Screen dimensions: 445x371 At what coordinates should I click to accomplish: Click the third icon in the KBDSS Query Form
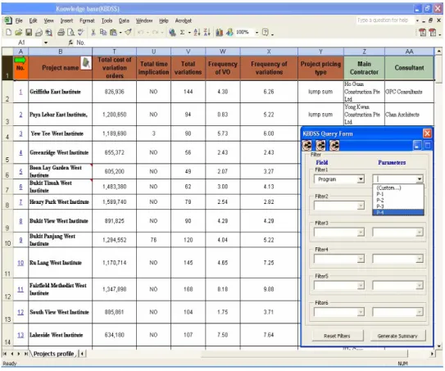pos(334,146)
